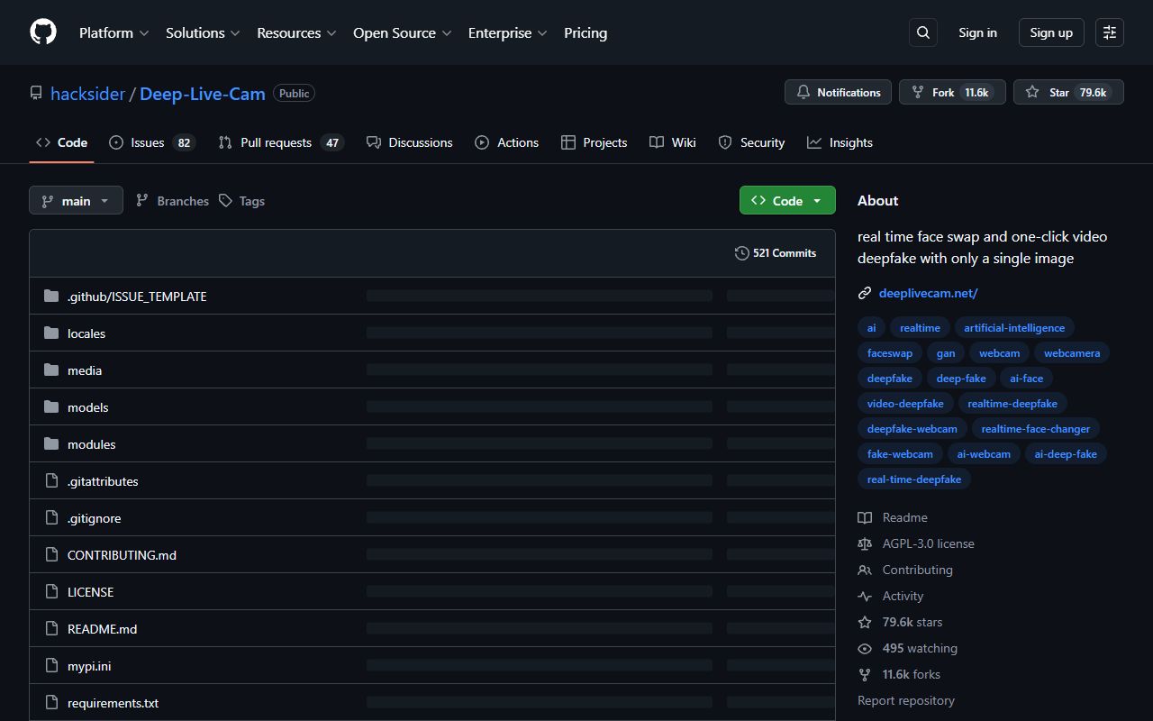The height and width of the screenshot is (721, 1153).
Task: Click the commit history clock icon
Action: [741, 253]
